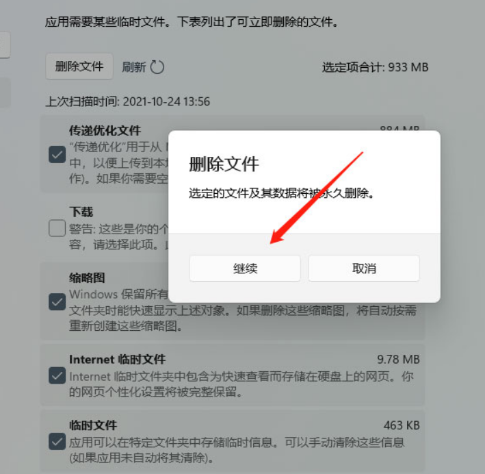Screen dimensions: 485x474
Task: Select the 传递优化文件 item heading
Action: point(105,130)
